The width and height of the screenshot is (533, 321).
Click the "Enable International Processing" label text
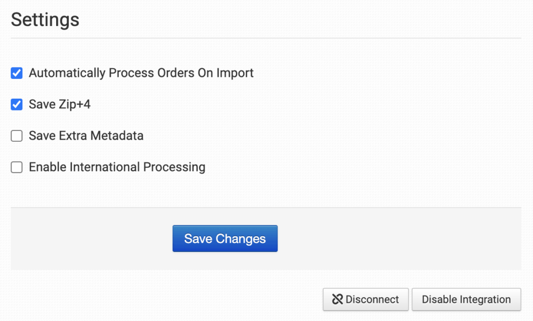(117, 167)
